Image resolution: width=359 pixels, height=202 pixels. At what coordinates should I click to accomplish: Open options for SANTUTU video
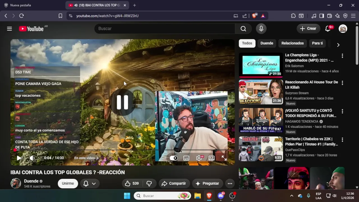(342, 111)
